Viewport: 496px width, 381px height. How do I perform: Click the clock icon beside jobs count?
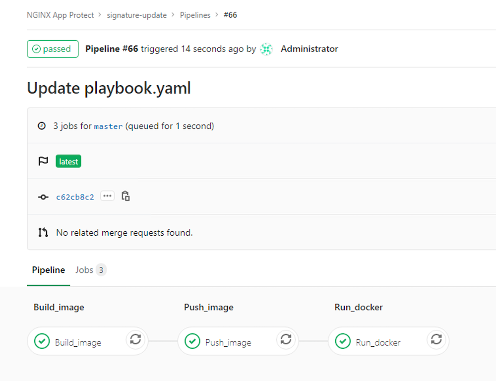(x=42, y=126)
